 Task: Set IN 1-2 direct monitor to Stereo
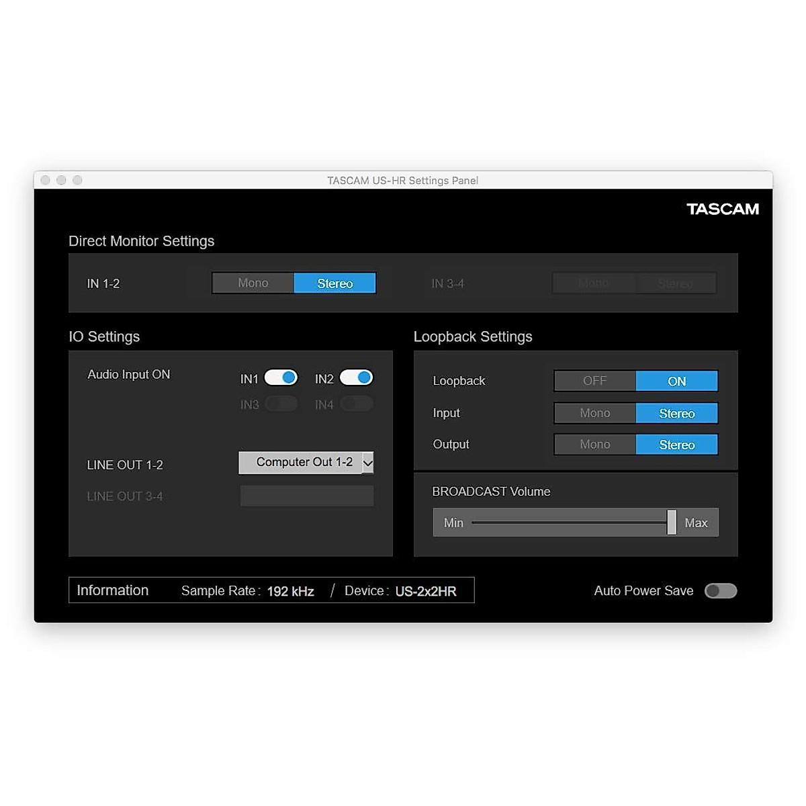tap(334, 283)
